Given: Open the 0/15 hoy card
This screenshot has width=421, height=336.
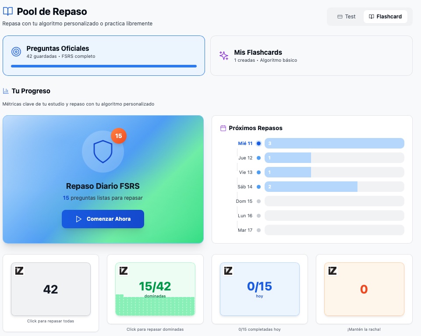Looking at the screenshot, I should click(x=259, y=289).
